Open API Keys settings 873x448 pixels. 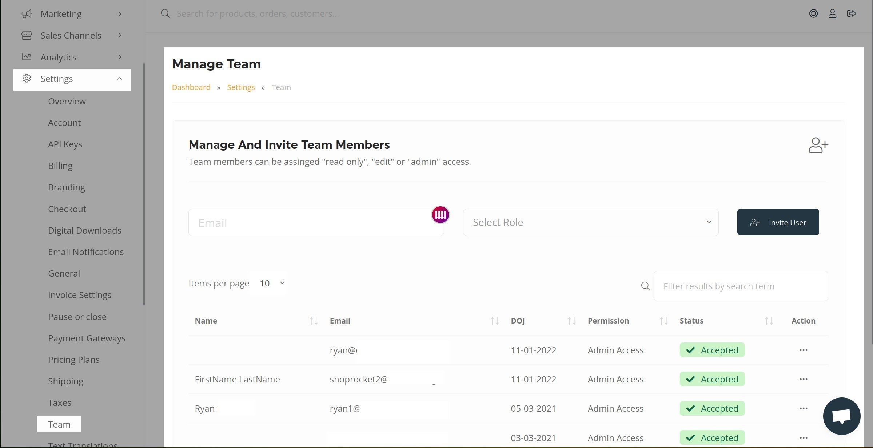[65, 144]
